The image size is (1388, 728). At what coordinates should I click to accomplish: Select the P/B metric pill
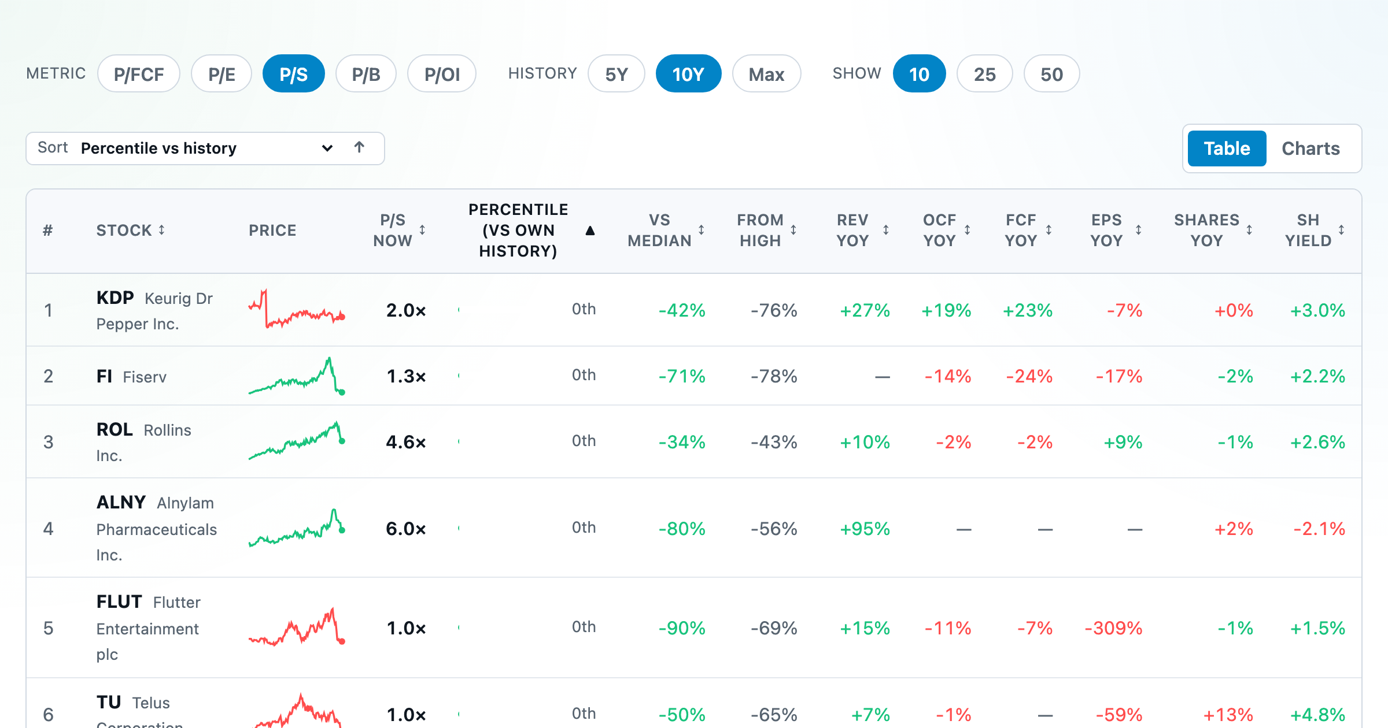point(366,74)
